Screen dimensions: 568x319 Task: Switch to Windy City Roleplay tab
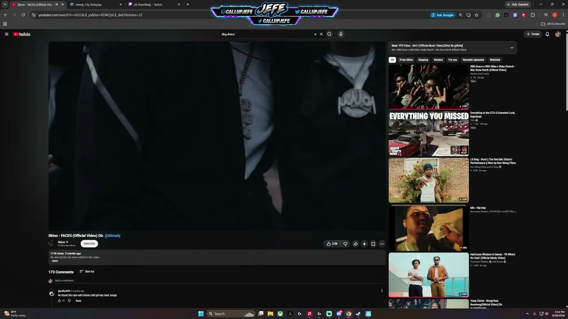click(x=95, y=4)
